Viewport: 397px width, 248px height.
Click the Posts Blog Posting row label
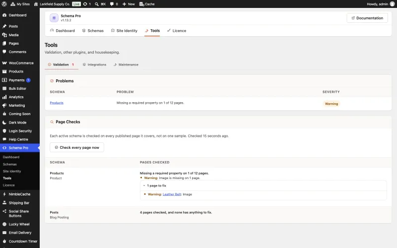point(59,215)
